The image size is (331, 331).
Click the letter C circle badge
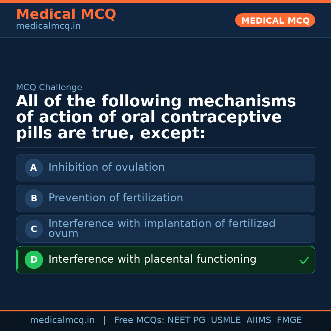[34, 229]
